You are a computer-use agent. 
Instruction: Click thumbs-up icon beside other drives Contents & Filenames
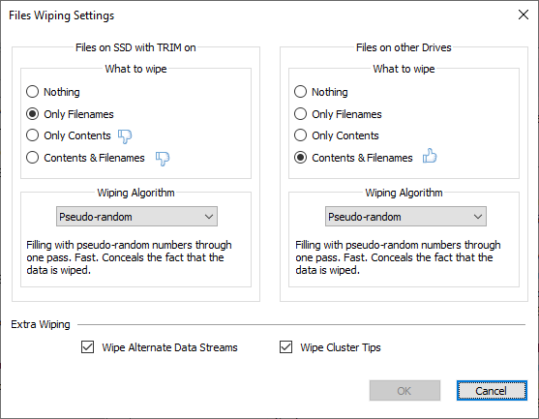(x=430, y=156)
